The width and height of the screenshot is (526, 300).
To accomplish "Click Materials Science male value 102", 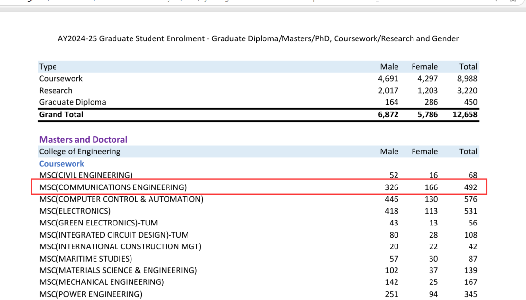I will click(x=392, y=270).
